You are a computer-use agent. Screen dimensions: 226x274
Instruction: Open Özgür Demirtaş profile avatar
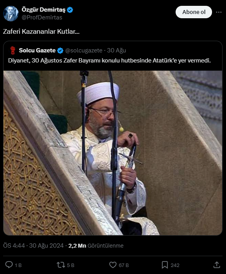[11, 14]
